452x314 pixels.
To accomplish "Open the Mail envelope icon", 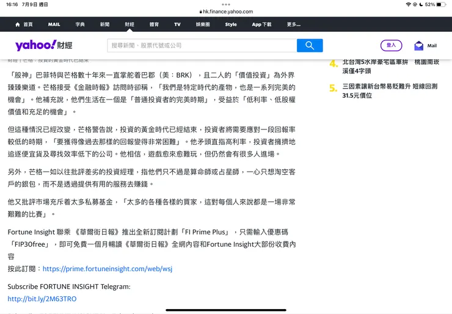I will click(418, 46).
